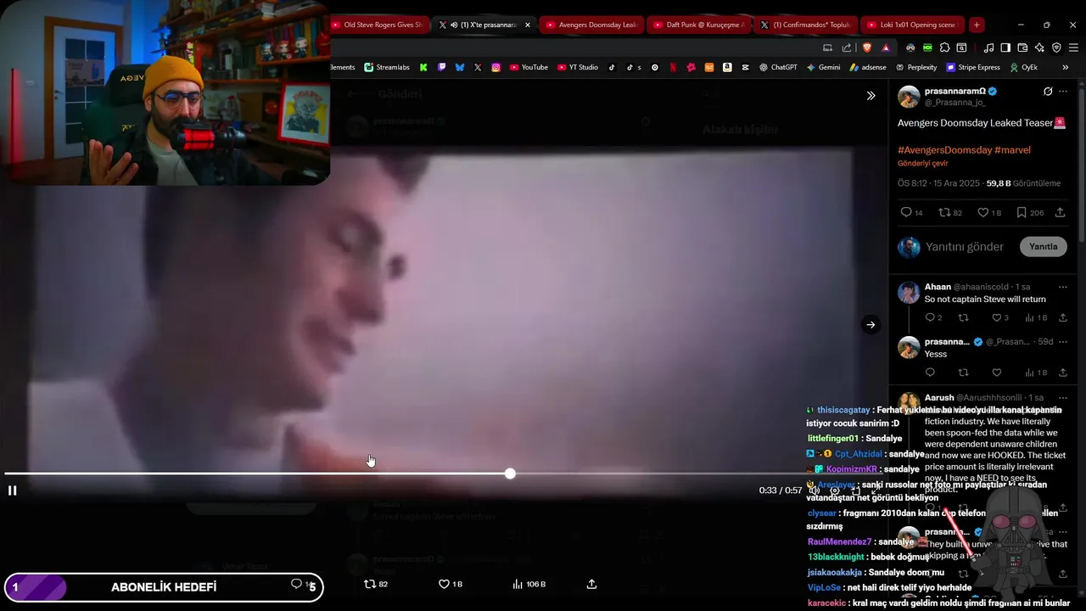Image resolution: width=1086 pixels, height=611 pixels.
Task: Open Streamlabs bookmark
Action: pyautogui.click(x=387, y=67)
